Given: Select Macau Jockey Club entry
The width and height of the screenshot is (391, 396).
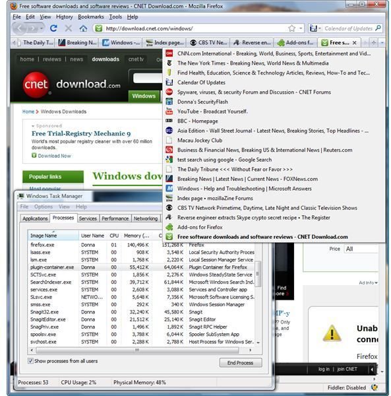Looking at the screenshot, I should (274, 140).
